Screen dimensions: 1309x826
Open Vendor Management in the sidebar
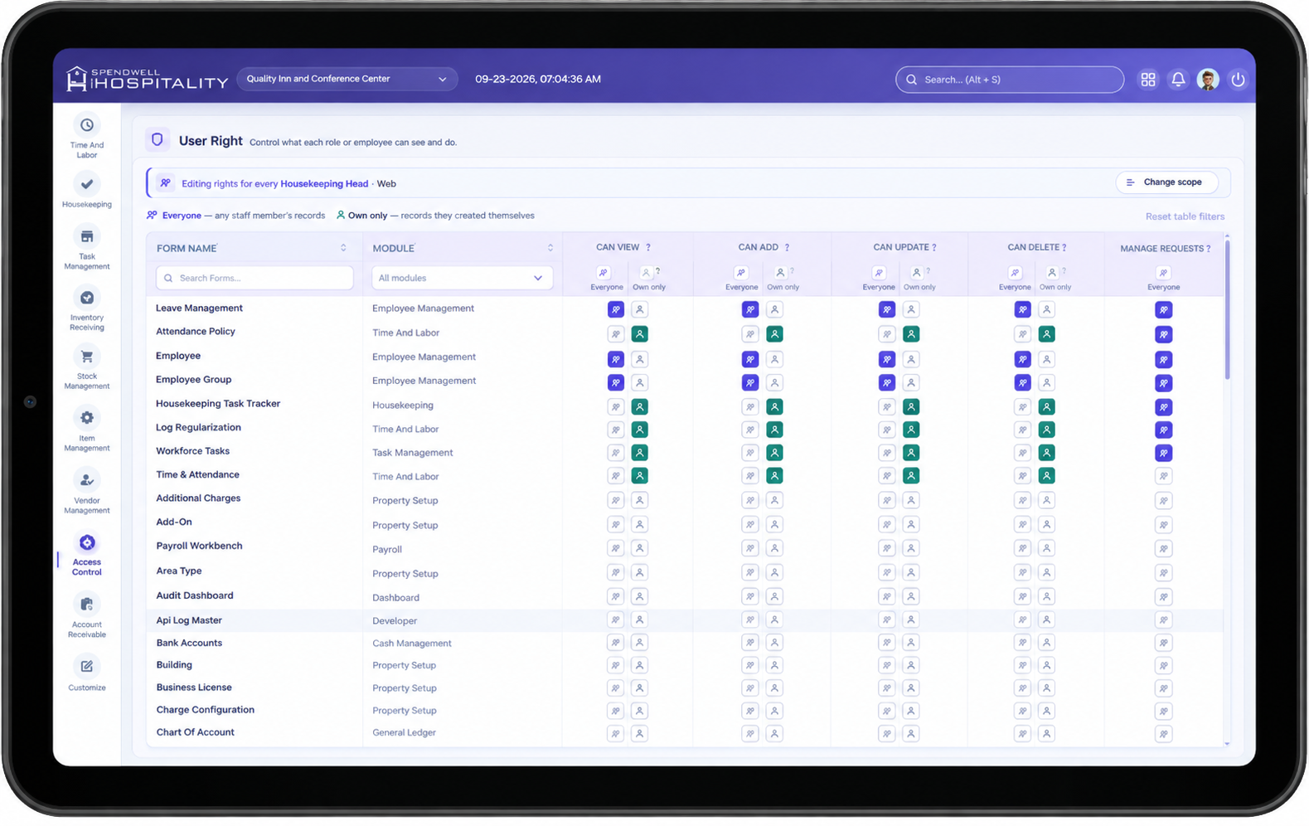(x=87, y=492)
